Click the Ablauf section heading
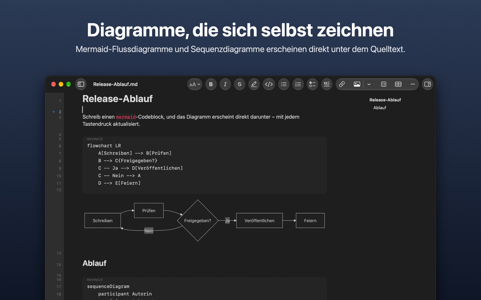Image resolution: width=481 pixels, height=300 pixels. [x=94, y=263]
